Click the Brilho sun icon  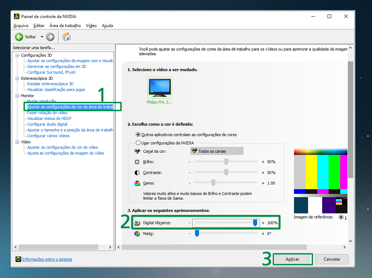(137, 162)
